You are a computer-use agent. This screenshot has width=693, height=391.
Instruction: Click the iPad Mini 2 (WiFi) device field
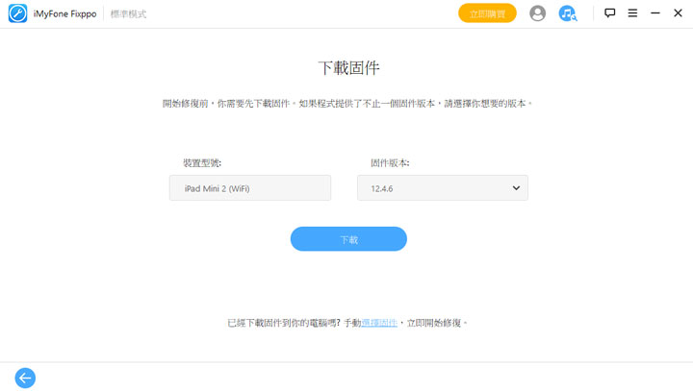[x=249, y=188]
